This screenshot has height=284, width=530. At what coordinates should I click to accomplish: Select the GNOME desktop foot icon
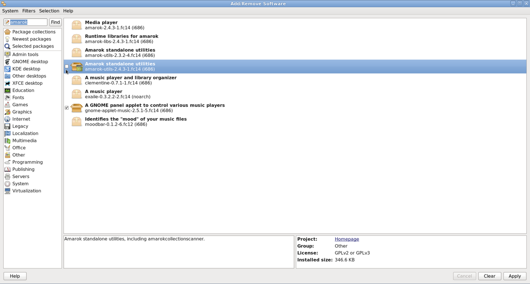tap(7, 62)
